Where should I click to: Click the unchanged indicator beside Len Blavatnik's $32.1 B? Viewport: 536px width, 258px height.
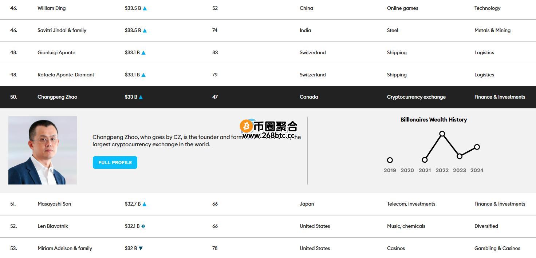point(143,226)
